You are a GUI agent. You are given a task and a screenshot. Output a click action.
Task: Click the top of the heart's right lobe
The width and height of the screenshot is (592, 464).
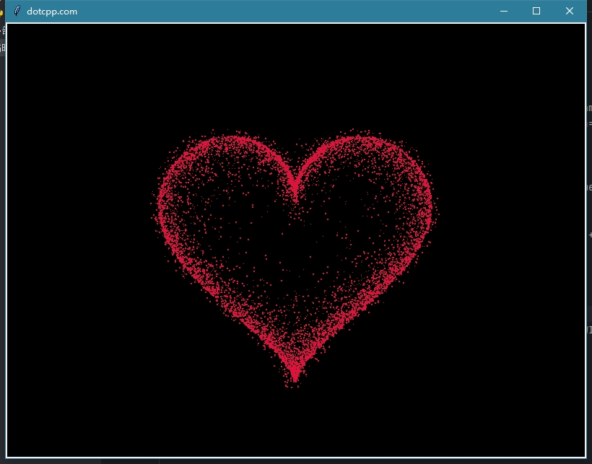coord(366,137)
